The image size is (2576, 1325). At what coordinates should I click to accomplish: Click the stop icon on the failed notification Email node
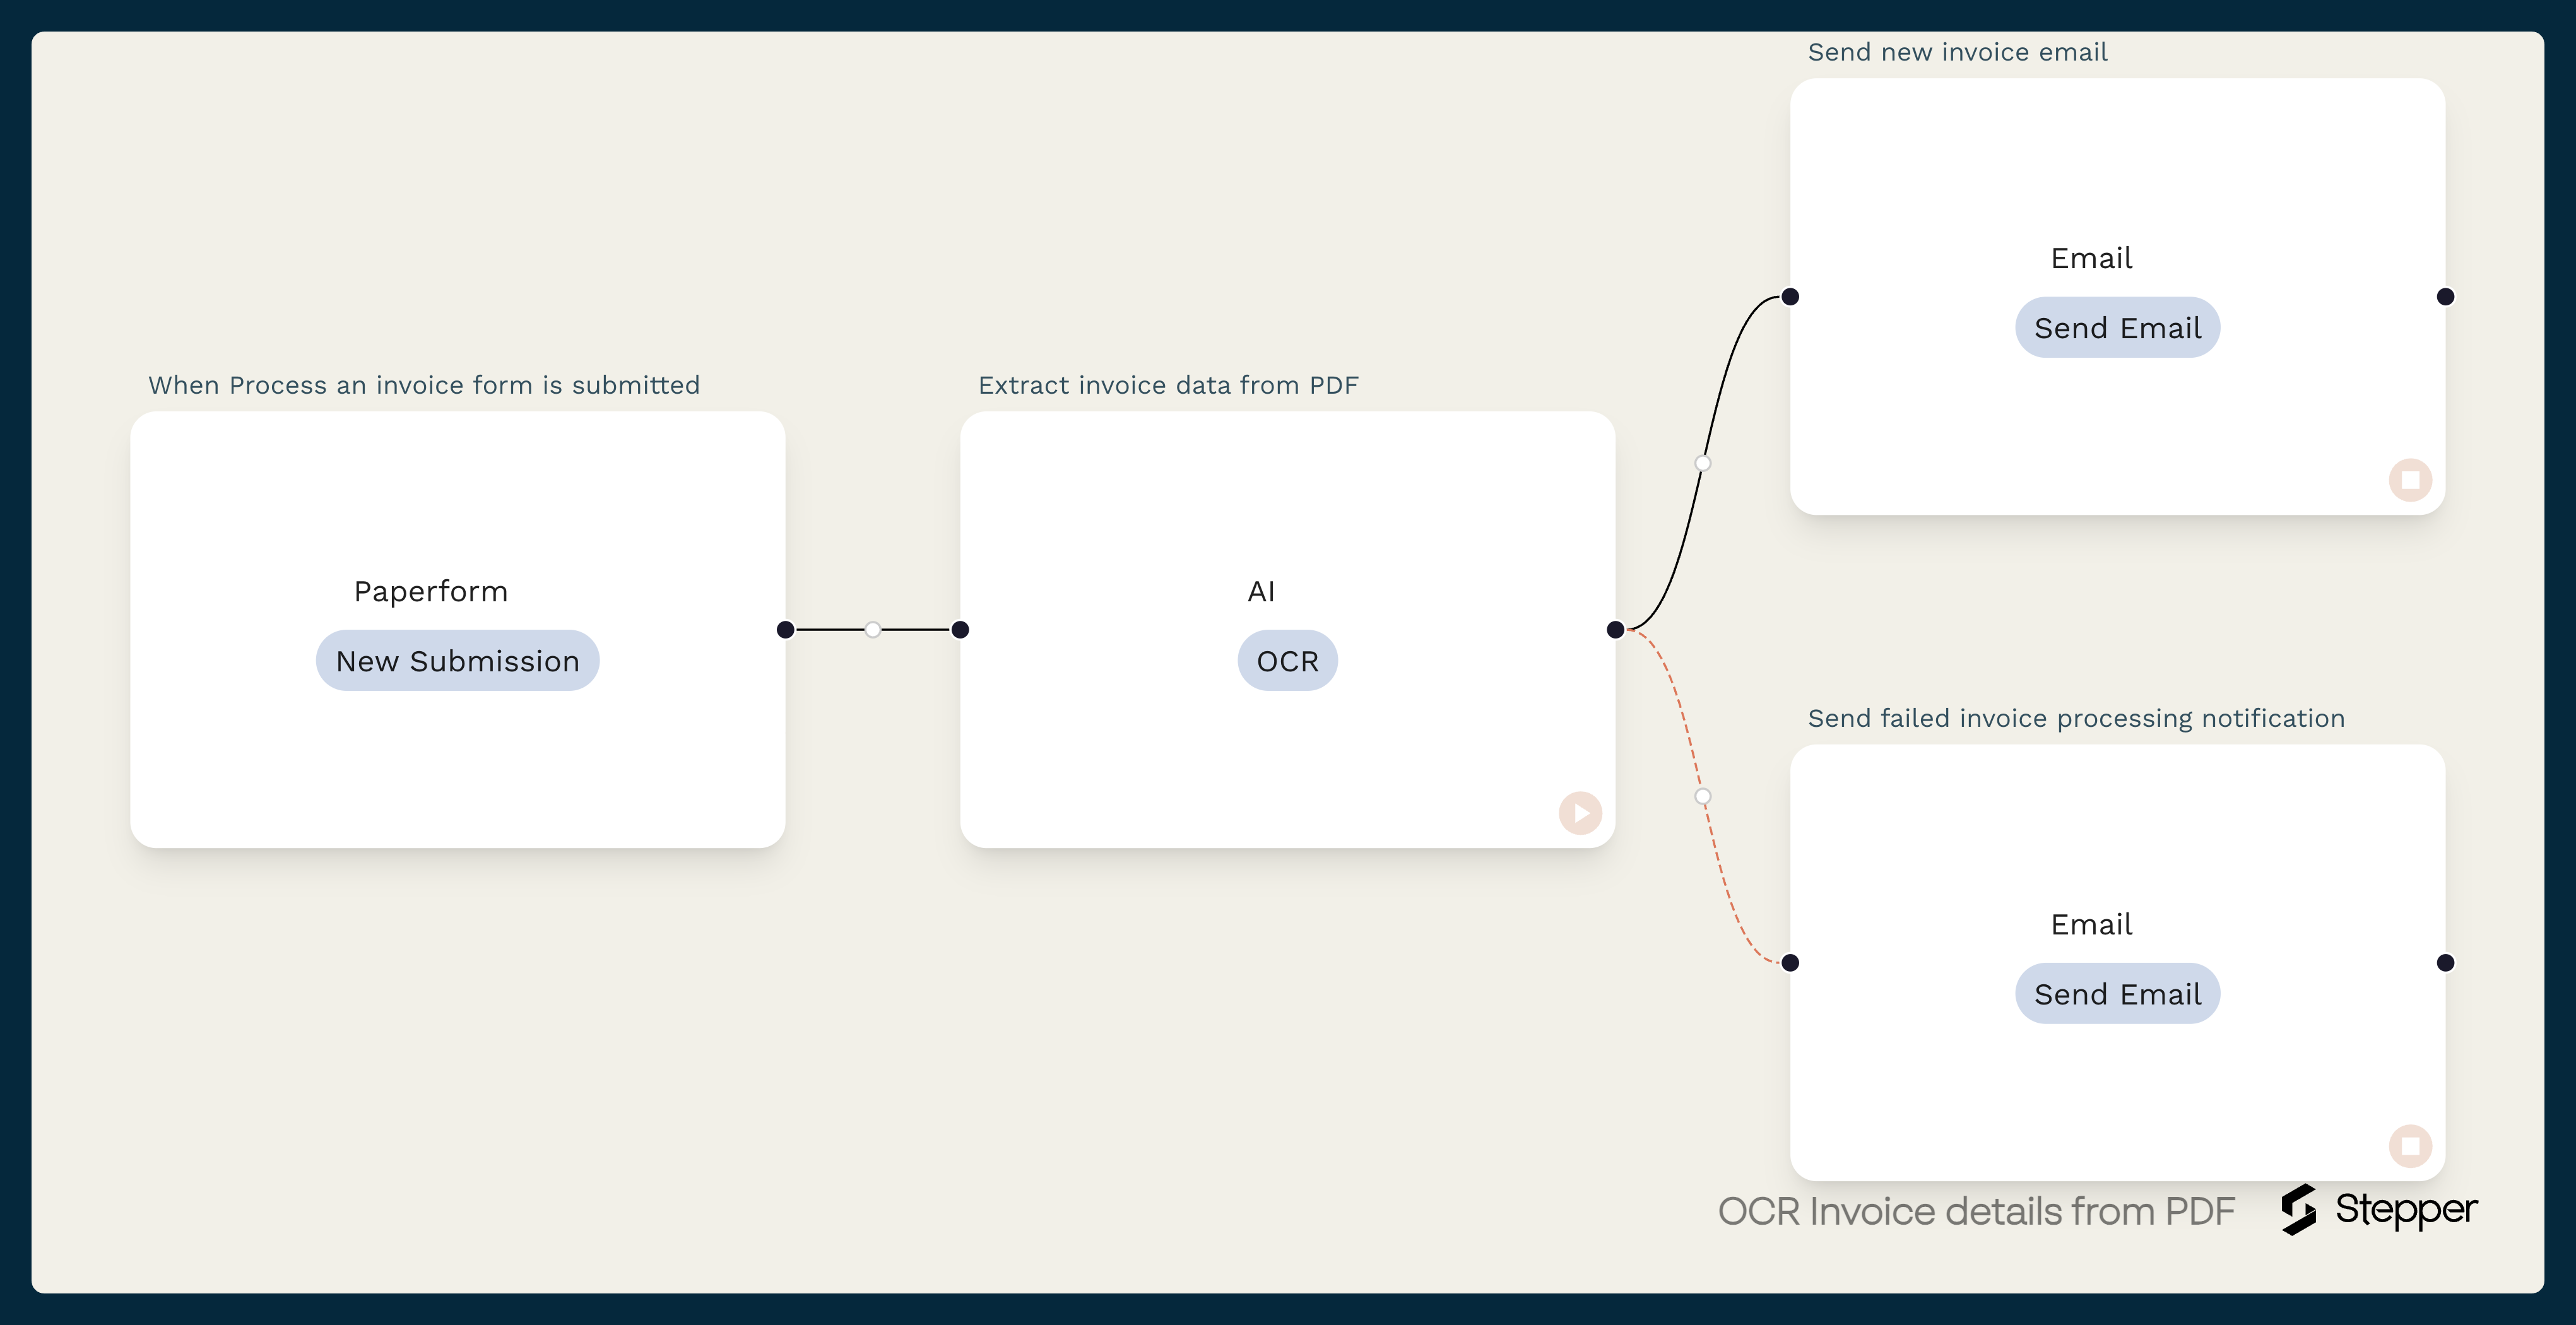pyautogui.click(x=2410, y=1146)
